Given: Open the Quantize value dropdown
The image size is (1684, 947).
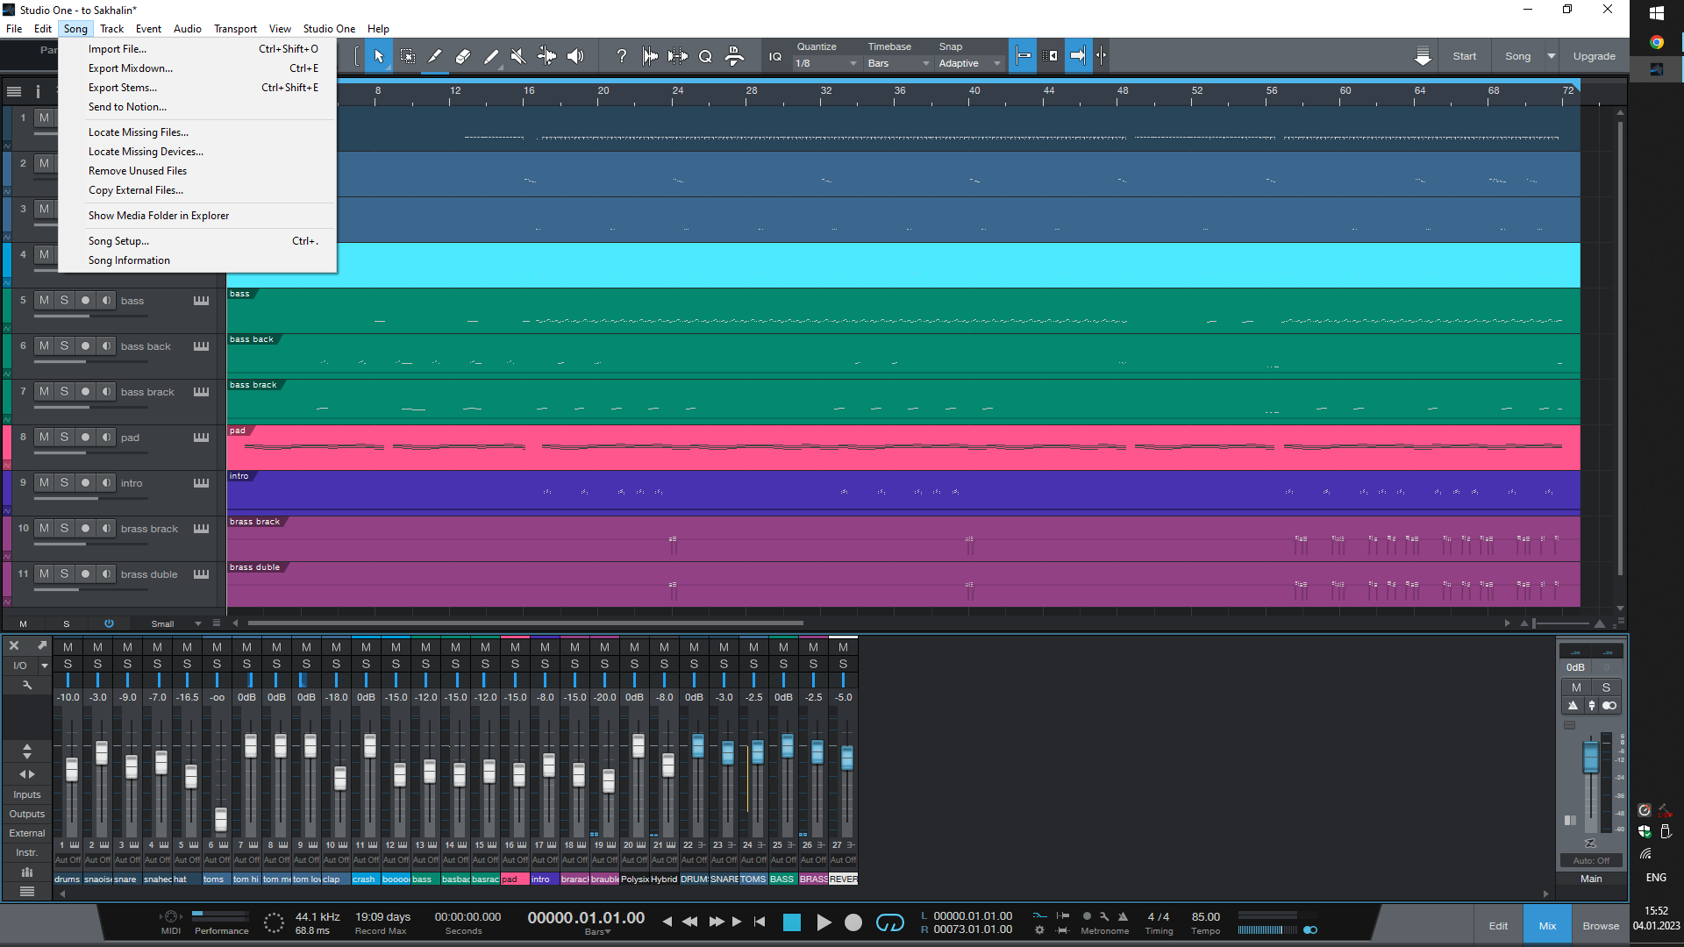Looking at the screenshot, I should point(826,63).
